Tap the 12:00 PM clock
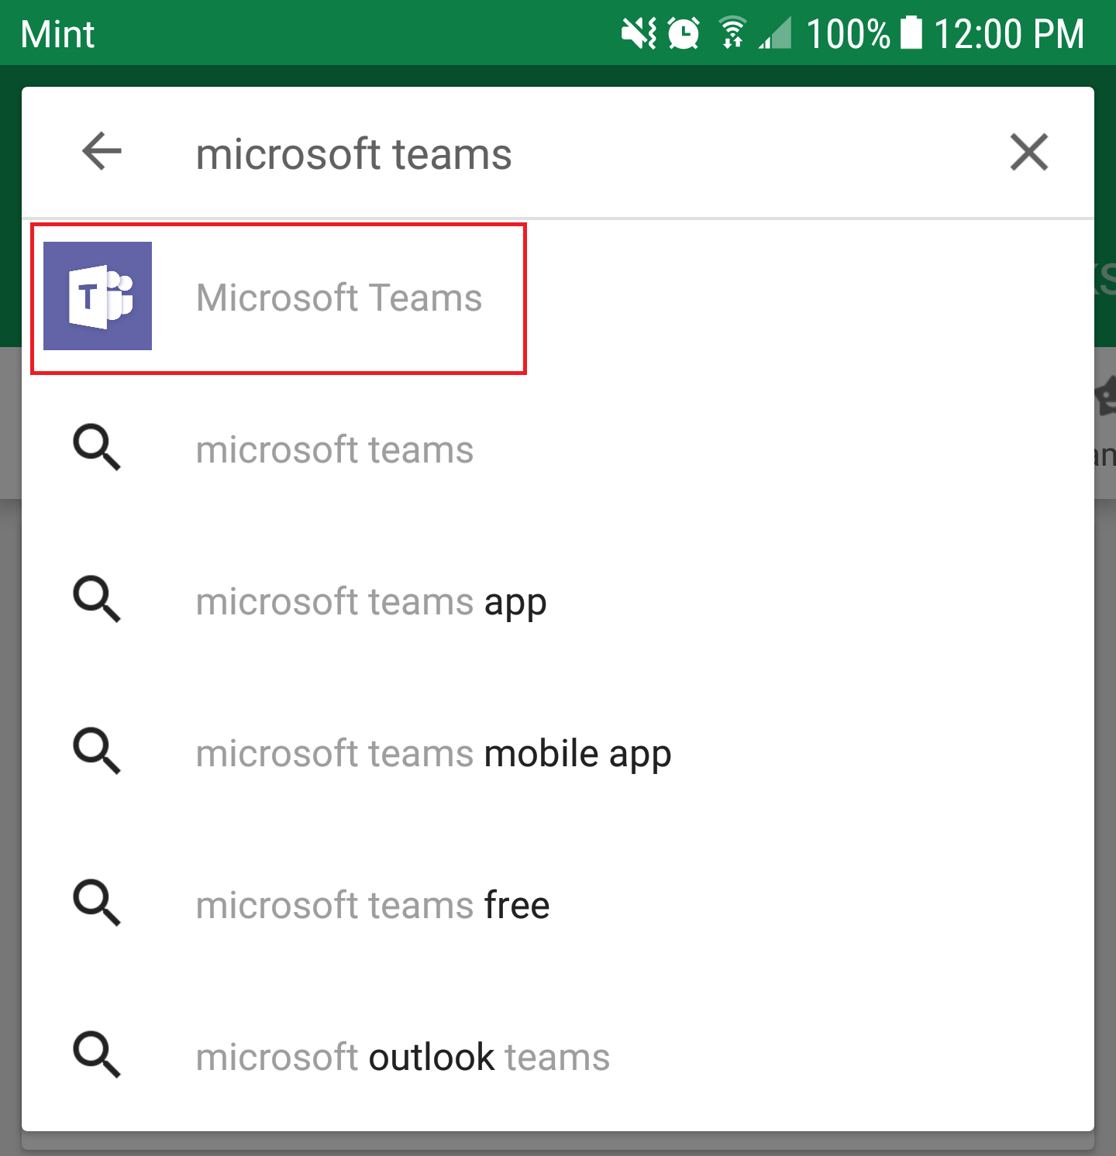The width and height of the screenshot is (1116, 1156). 1009,34
